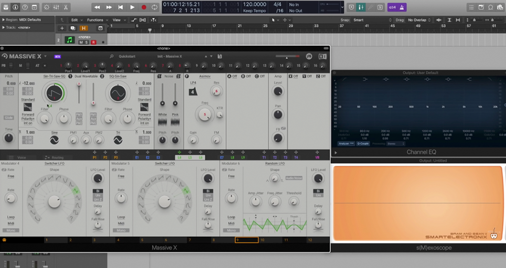Mute track 2 with M button

click(81, 42)
